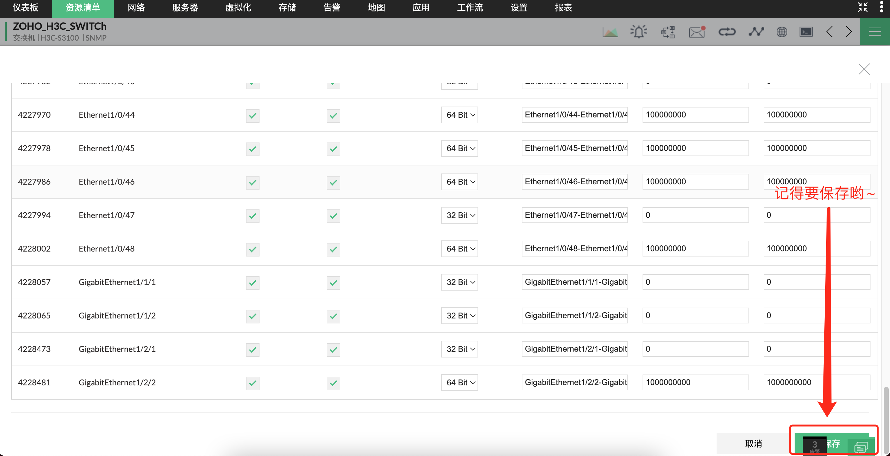This screenshot has width=890, height=456.
Task: Close the interface dialog with X
Action: 864,69
